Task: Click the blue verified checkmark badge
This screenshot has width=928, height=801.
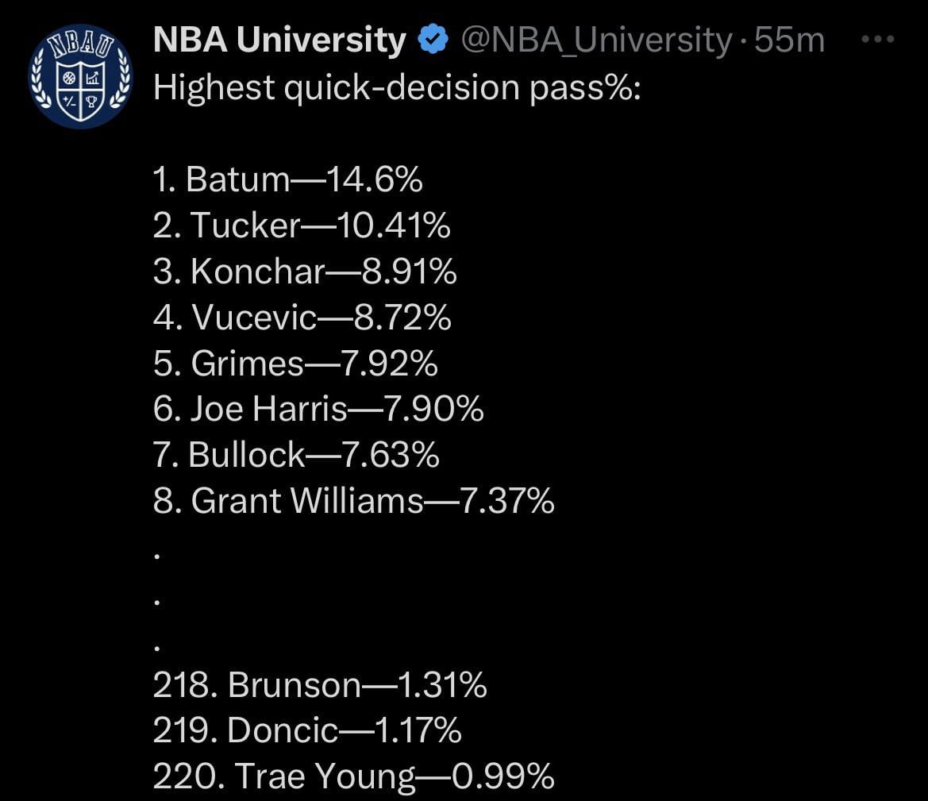Action: click(433, 40)
